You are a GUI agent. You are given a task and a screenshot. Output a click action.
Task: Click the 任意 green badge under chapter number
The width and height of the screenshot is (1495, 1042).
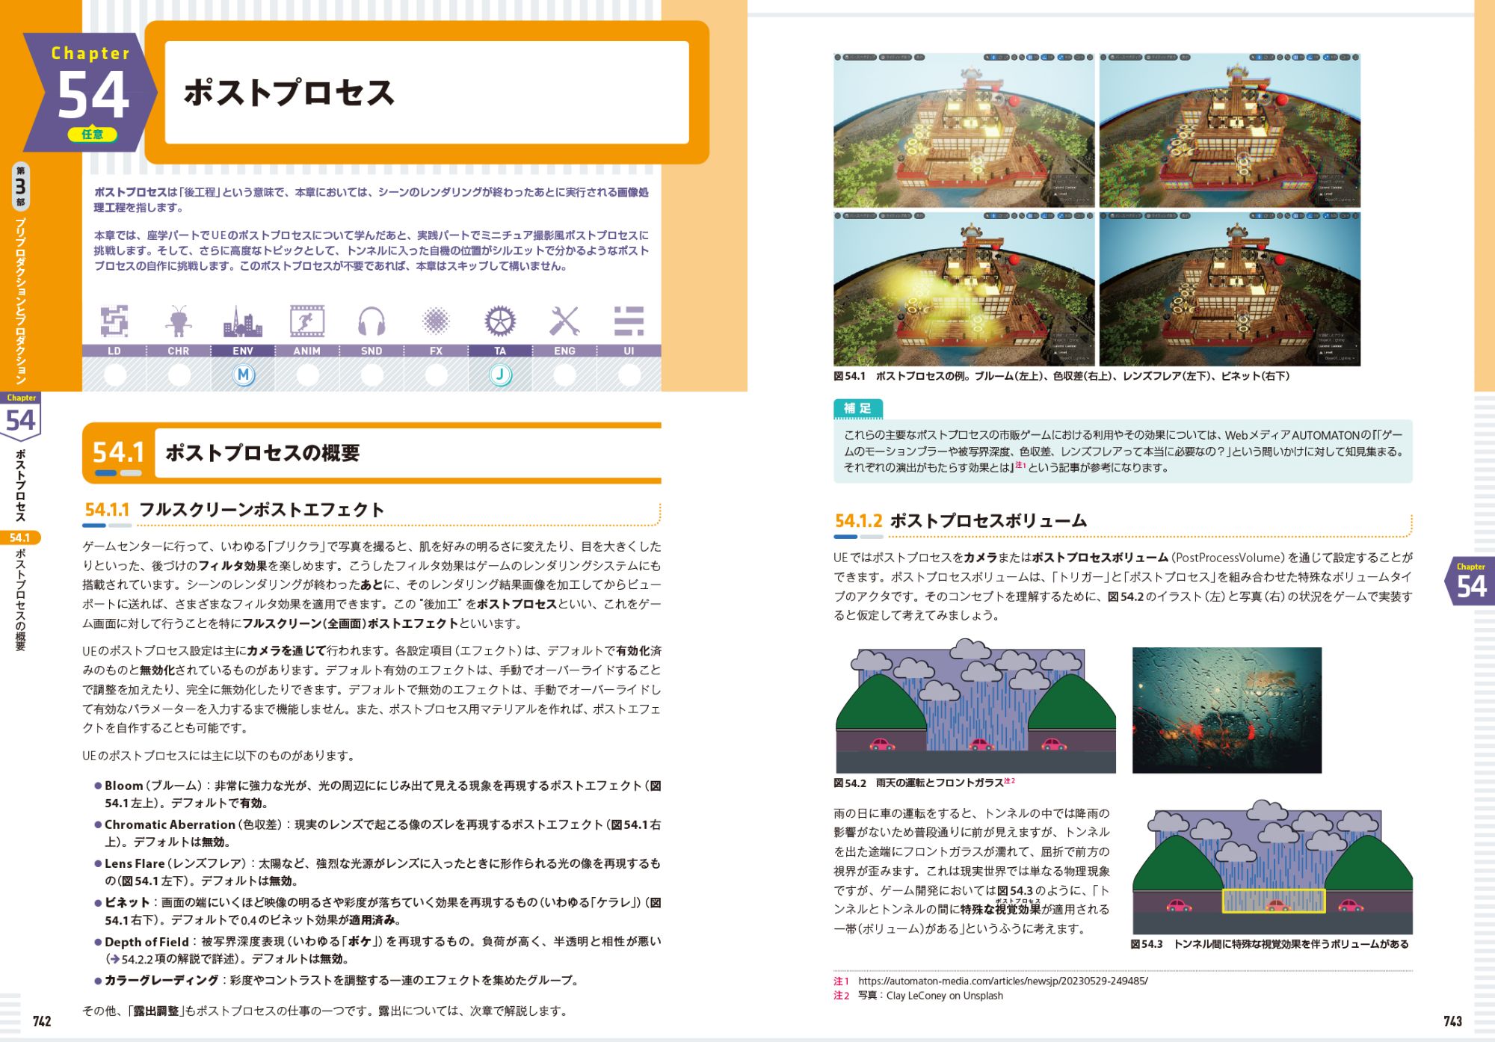click(x=93, y=135)
